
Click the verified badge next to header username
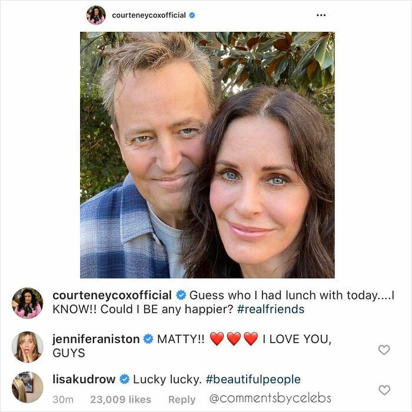(x=192, y=15)
